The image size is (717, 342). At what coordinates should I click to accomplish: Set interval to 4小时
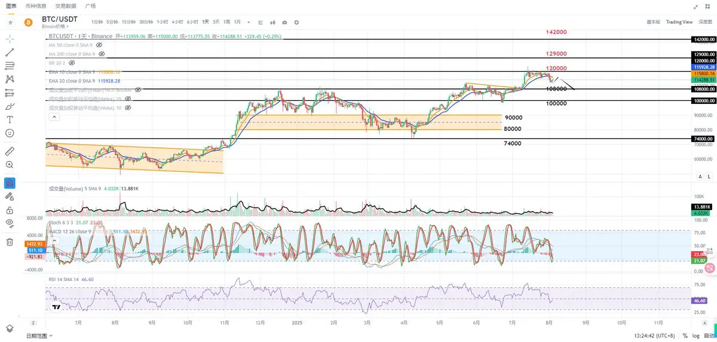[177, 22]
